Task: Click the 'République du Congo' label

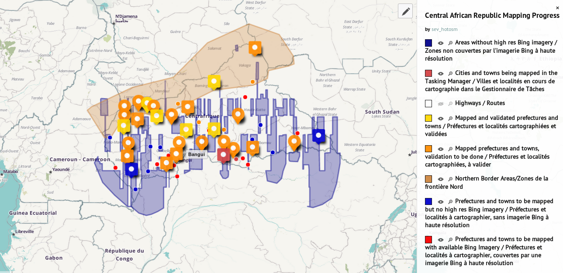Action: pos(124,255)
